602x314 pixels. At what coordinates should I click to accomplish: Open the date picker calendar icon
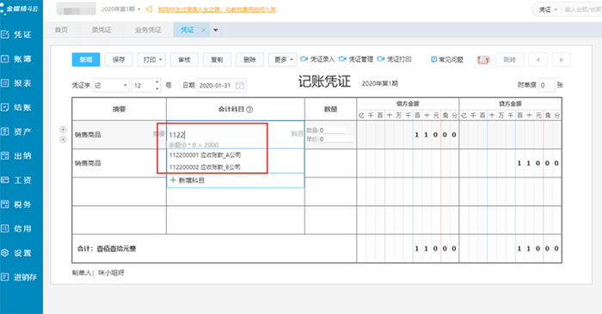240,86
